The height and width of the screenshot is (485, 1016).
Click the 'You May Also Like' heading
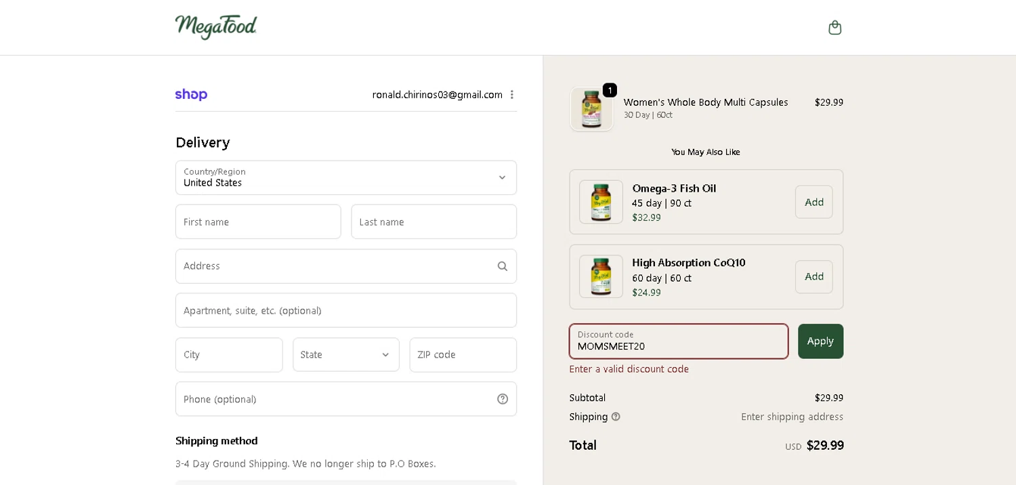click(x=706, y=152)
